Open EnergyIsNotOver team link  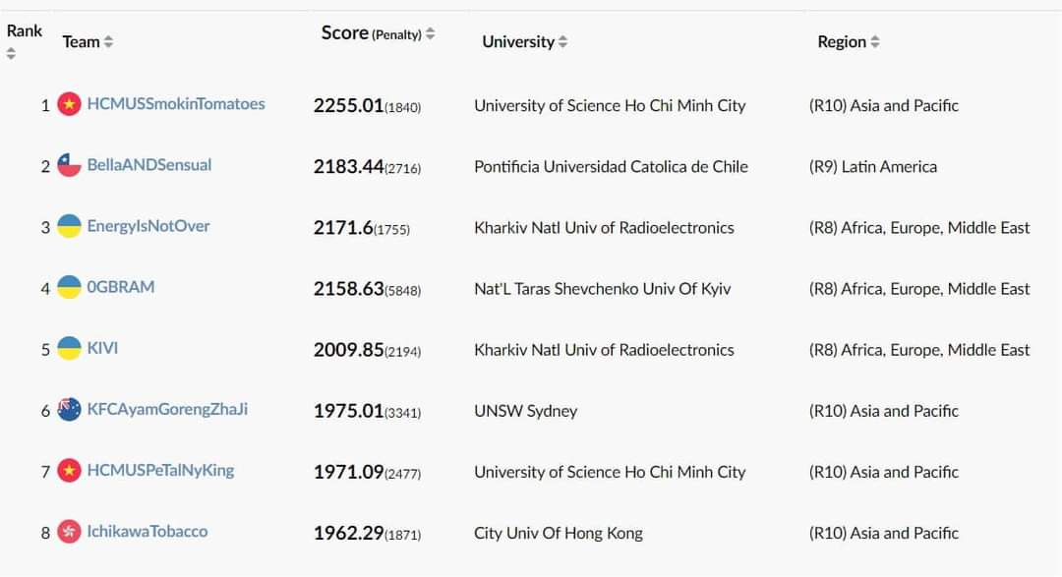pyautogui.click(x=148, y=226)
